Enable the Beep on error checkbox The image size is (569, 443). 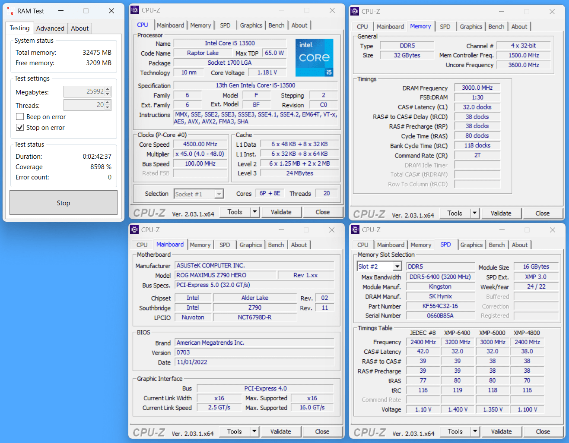click(20, 116)
